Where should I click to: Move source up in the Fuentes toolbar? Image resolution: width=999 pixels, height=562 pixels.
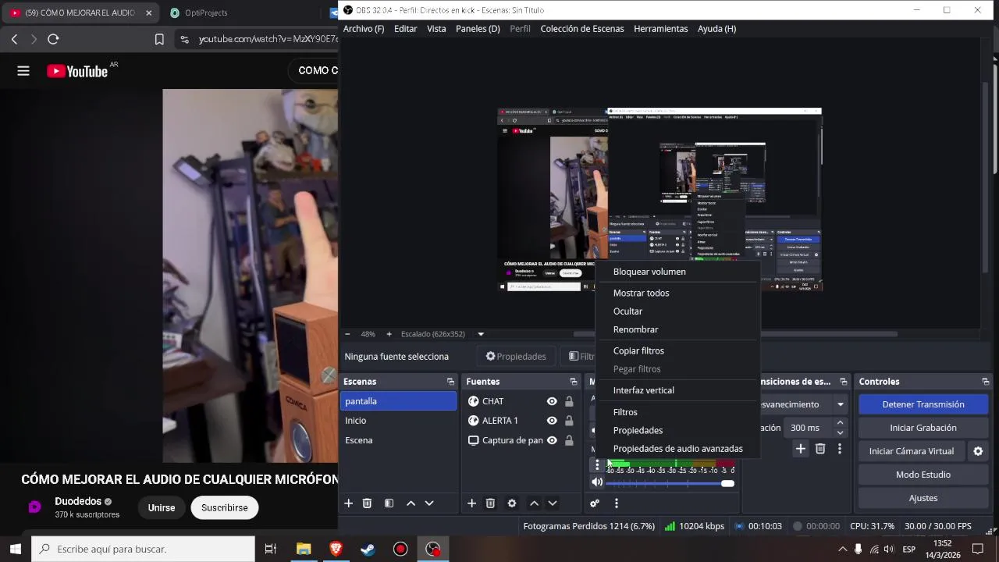click(x=534, y=503)
